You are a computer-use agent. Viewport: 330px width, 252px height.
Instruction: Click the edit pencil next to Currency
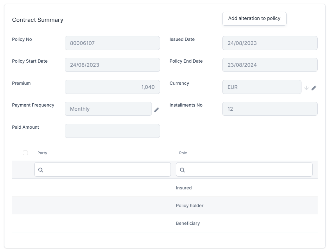(x=314, y=88)
